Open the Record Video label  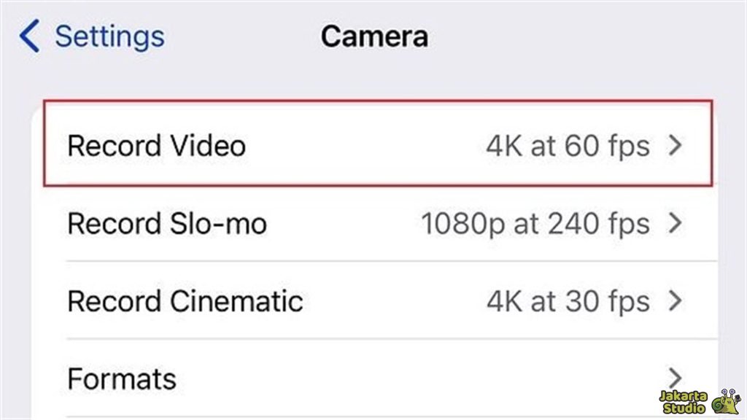tap(156, 146)
